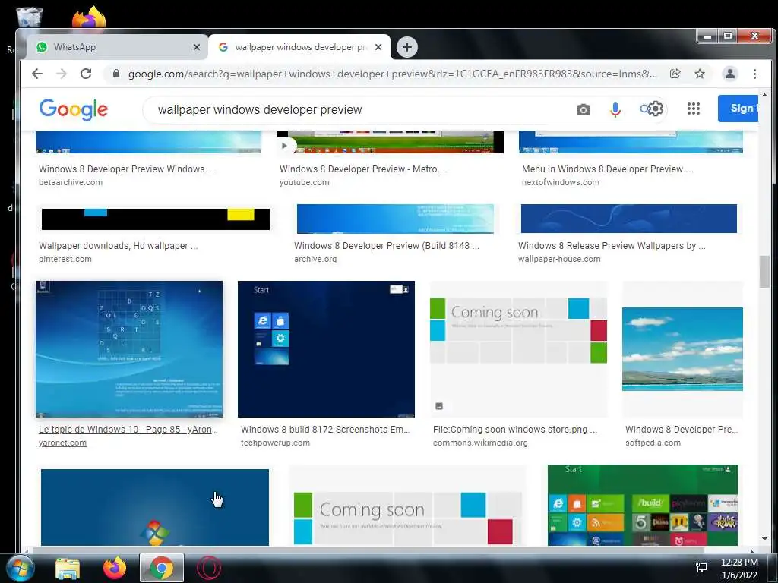Open search settings gear icon
The height and width of the screenshot is (583, 778).
[x=656, y=109]
